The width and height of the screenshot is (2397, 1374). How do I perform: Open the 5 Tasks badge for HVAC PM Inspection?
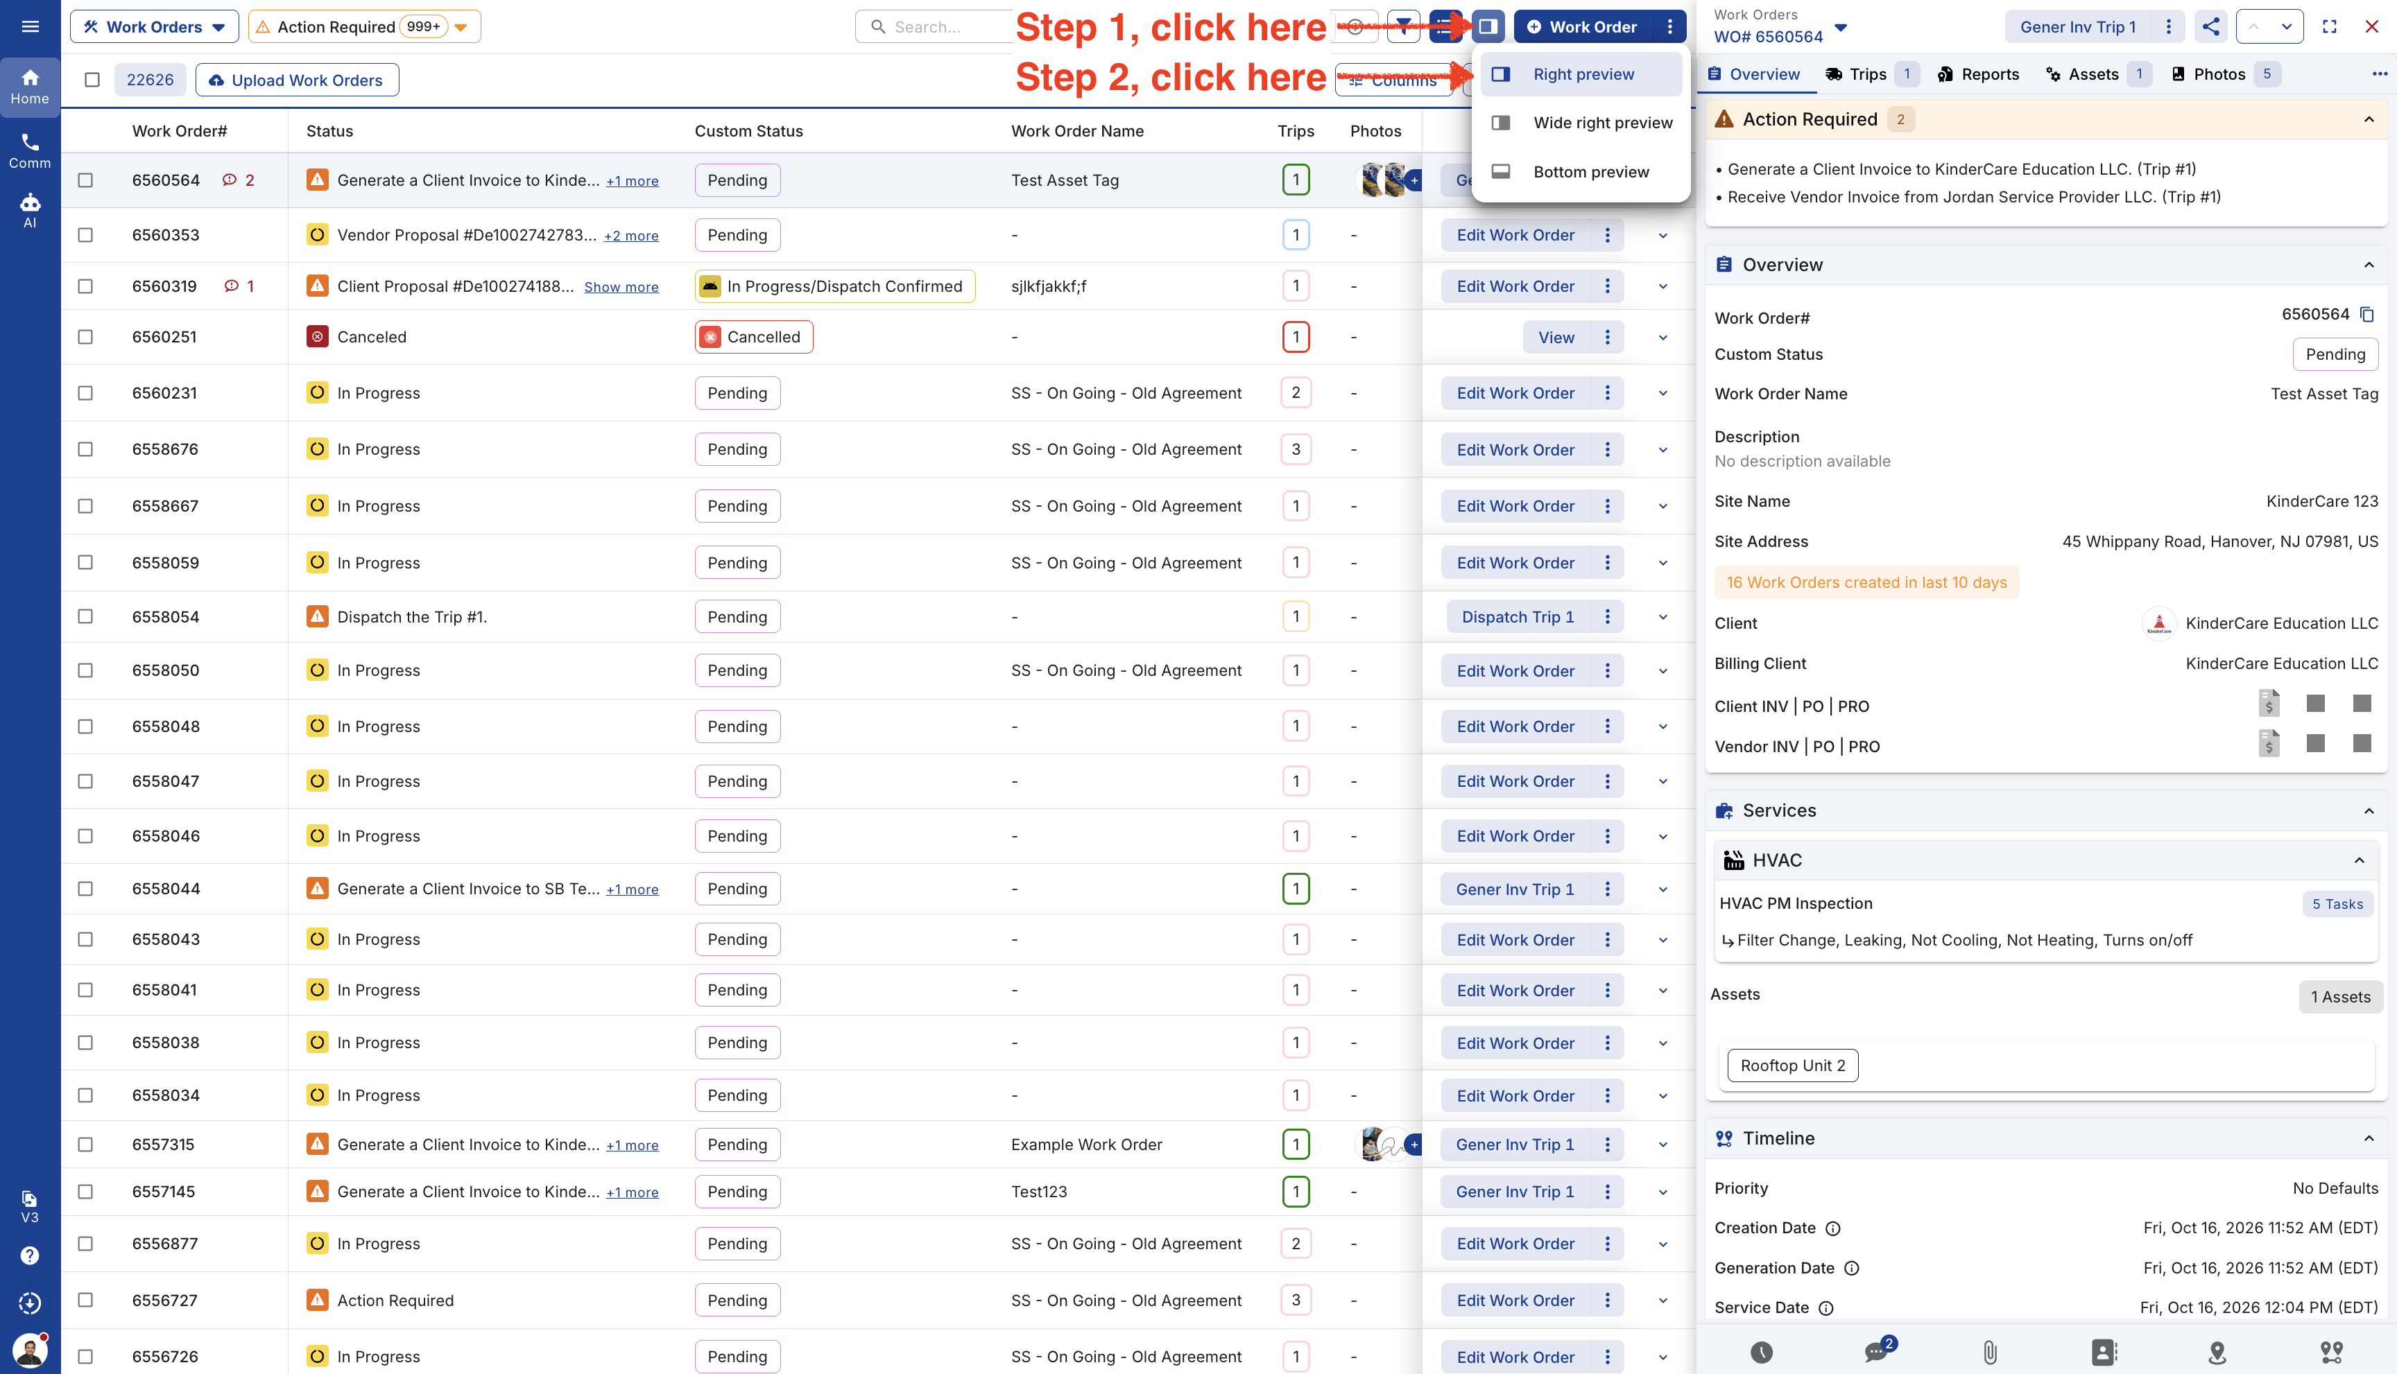tap(2337, 904)
